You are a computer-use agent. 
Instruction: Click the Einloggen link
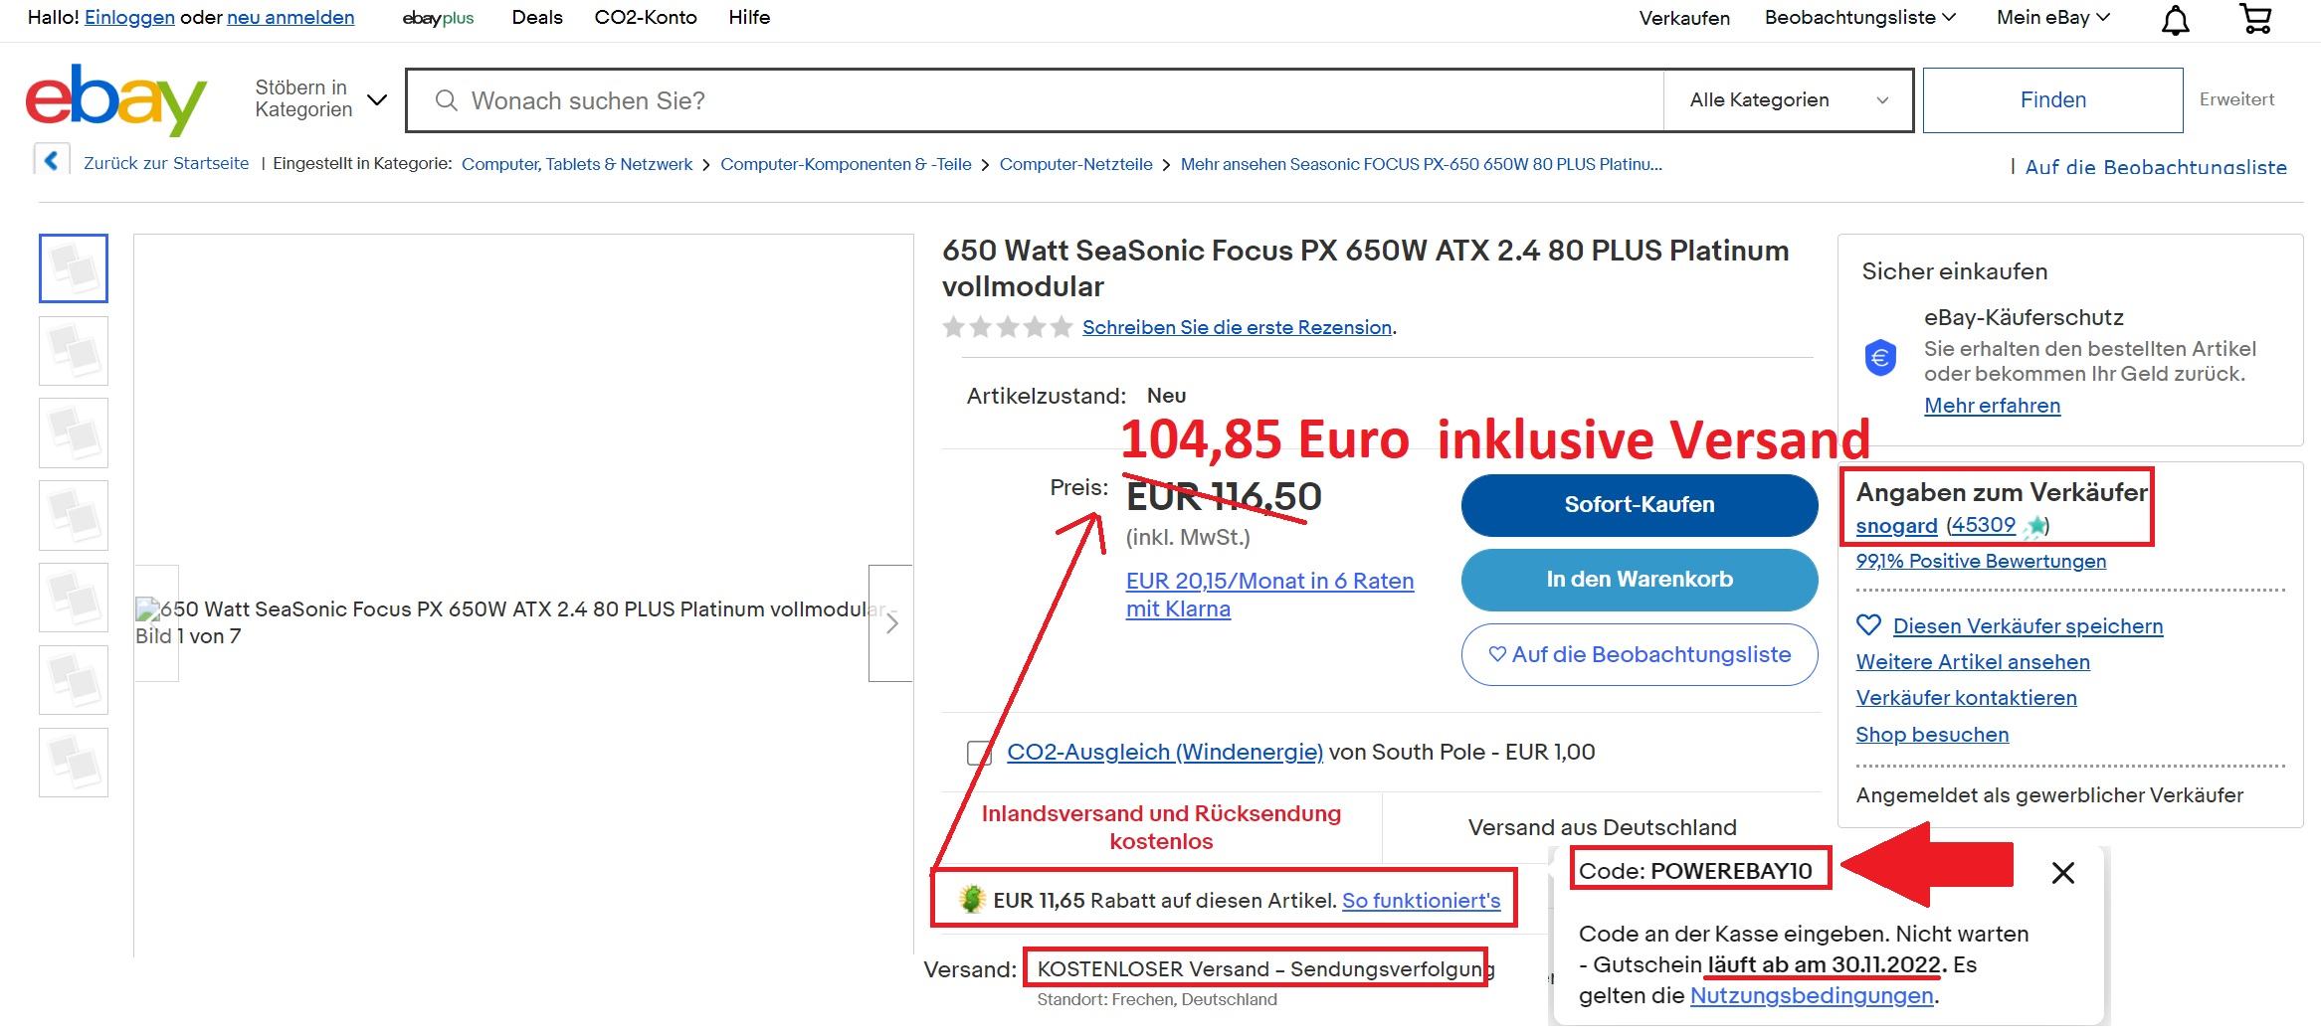(129, 17)
